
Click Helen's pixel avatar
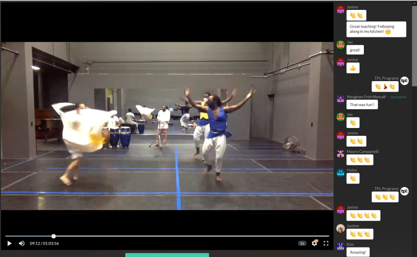pos(340,173)
